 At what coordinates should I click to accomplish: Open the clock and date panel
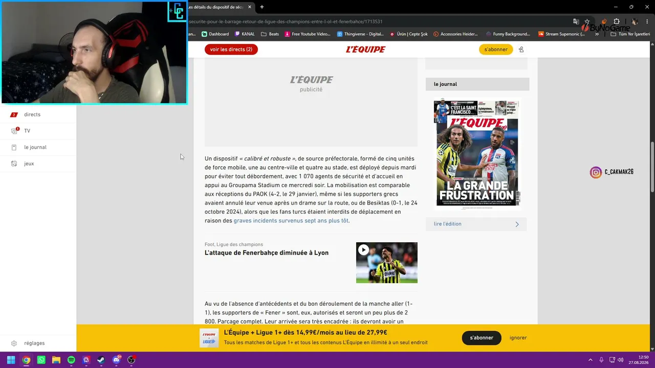click(639, 360)
